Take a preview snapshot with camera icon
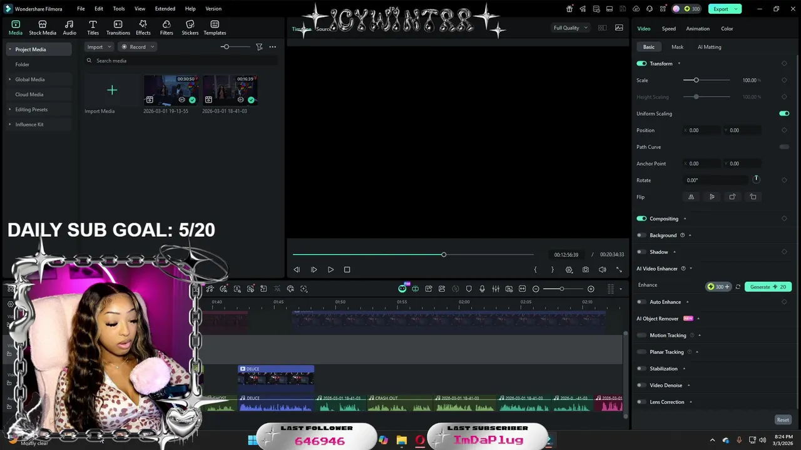The width and height of the screenshot is (801, 450). pyautogui.click(x=586, y=269)
